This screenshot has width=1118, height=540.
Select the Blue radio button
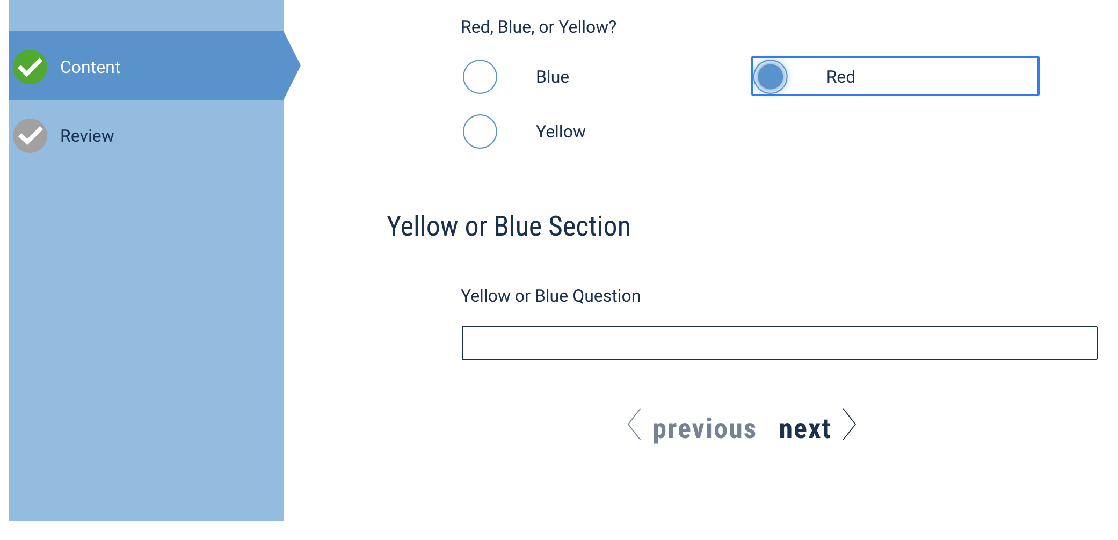(x=480, y=77)
